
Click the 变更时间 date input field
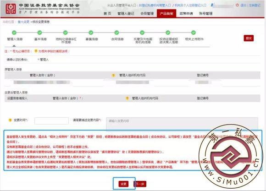[51, 121]
